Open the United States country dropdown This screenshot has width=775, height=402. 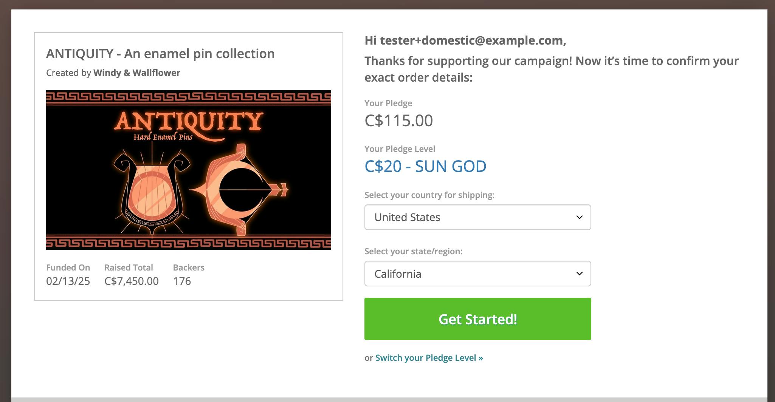tap(477, 217)
